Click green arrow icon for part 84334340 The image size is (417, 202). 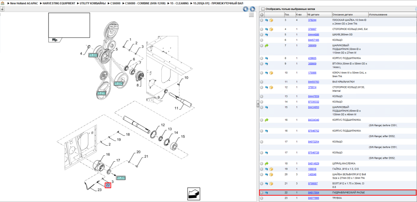266,120
